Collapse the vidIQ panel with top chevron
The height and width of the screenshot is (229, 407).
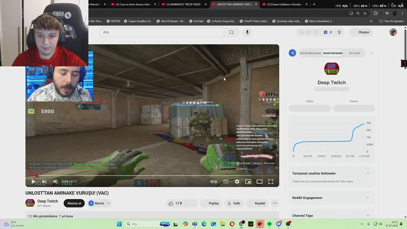click(371, 53)
